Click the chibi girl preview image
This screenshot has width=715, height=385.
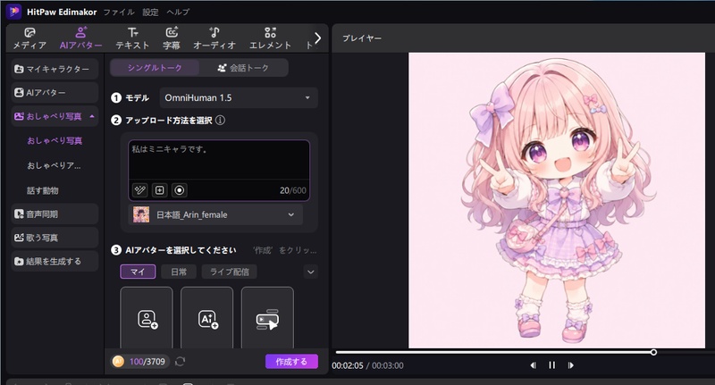(x=556, y=200)
